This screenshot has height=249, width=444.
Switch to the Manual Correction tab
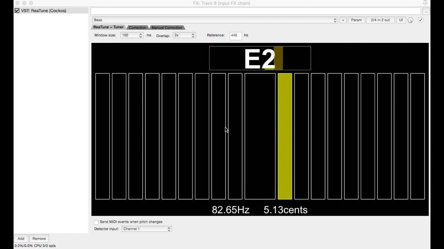(x=166, y=28)
